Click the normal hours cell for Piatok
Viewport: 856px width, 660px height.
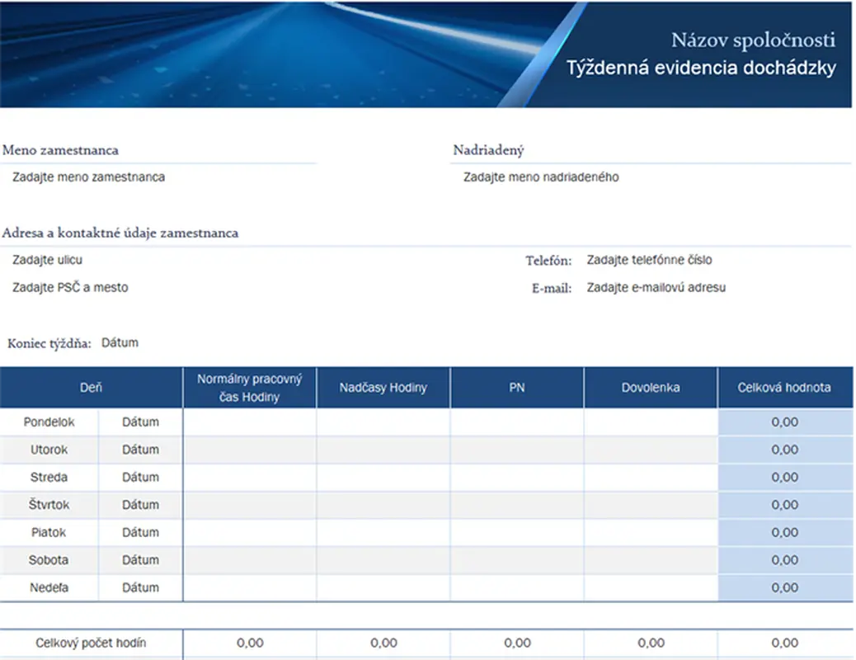250,532
